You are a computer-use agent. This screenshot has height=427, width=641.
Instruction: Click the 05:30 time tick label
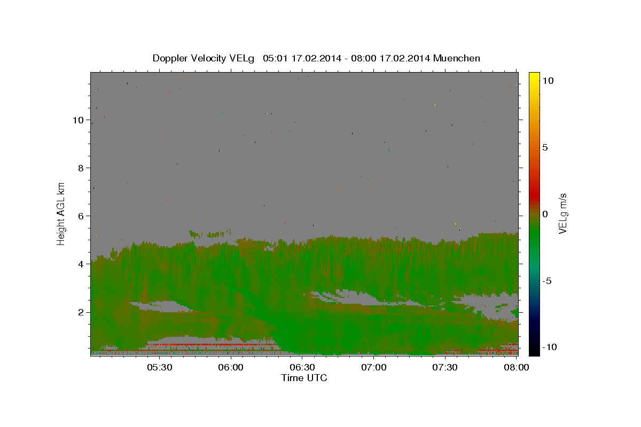tap(159, 367)
